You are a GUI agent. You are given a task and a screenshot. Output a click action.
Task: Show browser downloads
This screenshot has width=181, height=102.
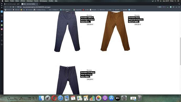coord(176,7)
